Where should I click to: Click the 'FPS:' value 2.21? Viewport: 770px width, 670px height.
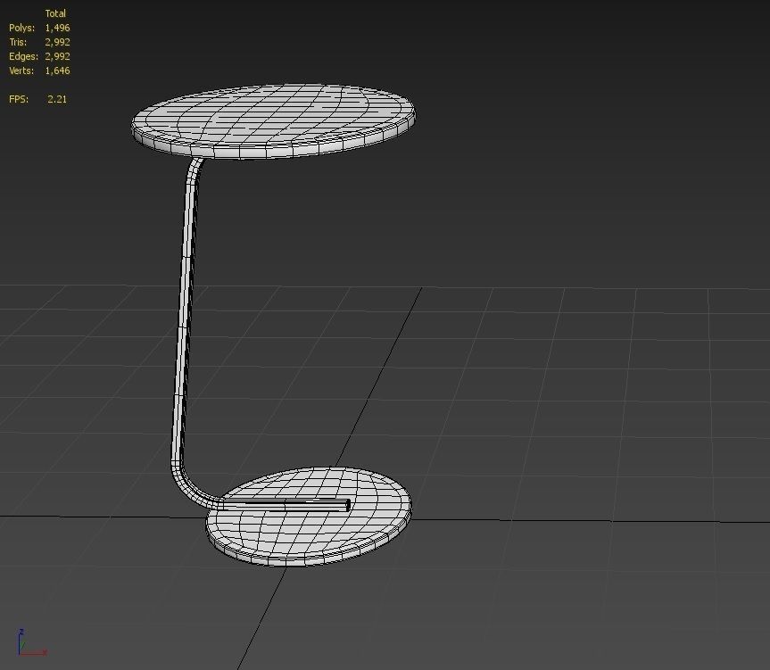57,99
